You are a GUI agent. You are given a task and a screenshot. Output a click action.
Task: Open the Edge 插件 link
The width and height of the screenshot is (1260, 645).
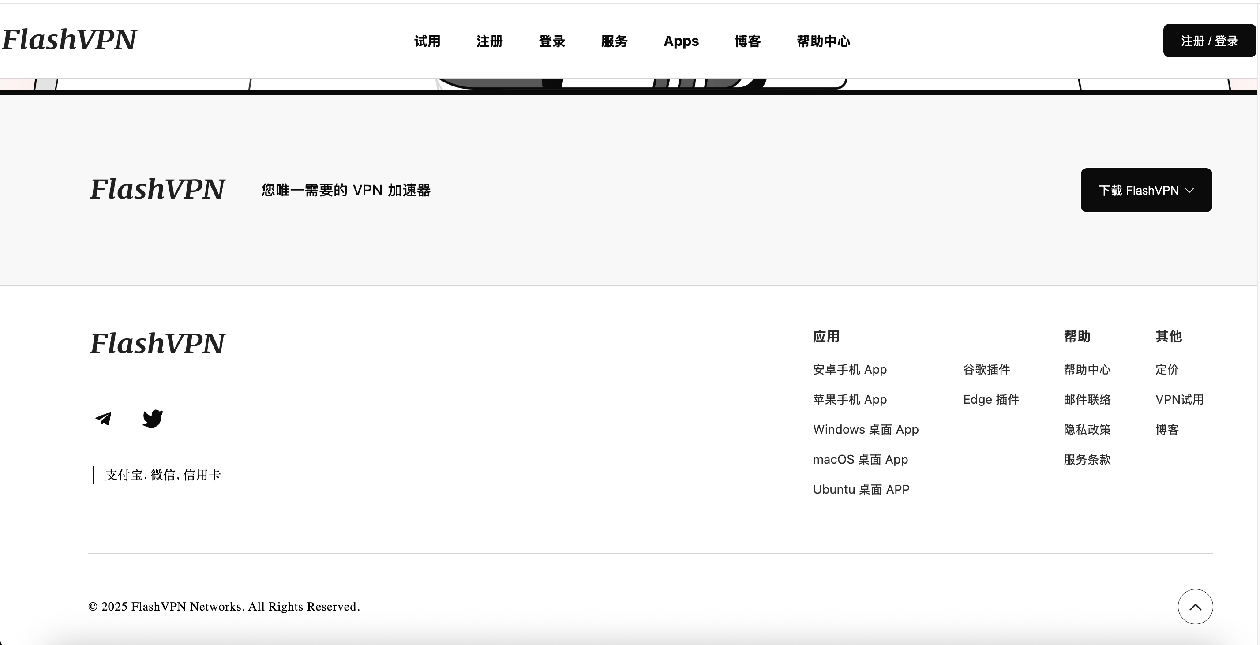(991, 400)
